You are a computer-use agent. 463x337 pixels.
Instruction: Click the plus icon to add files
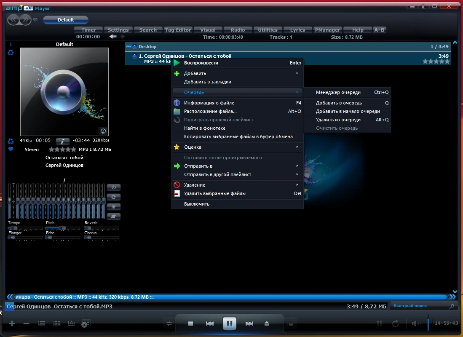pos(12,324)
